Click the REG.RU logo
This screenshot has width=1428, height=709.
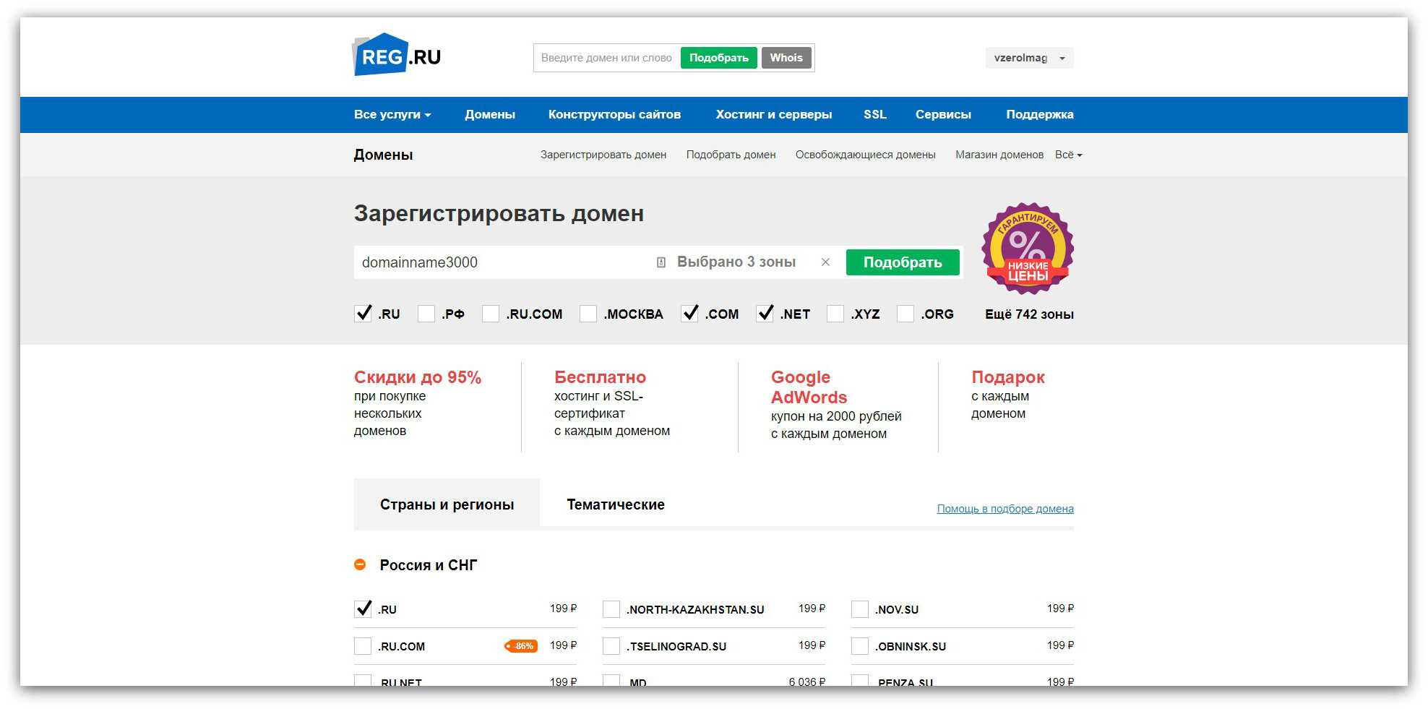click(x=396, y=56)
